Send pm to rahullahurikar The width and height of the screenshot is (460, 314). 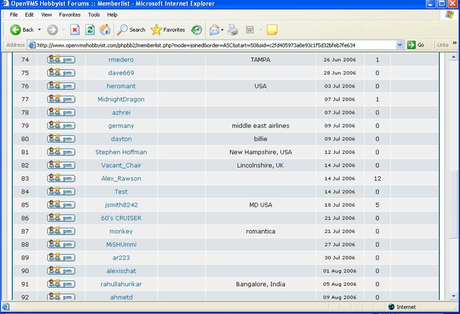[61, 284]
